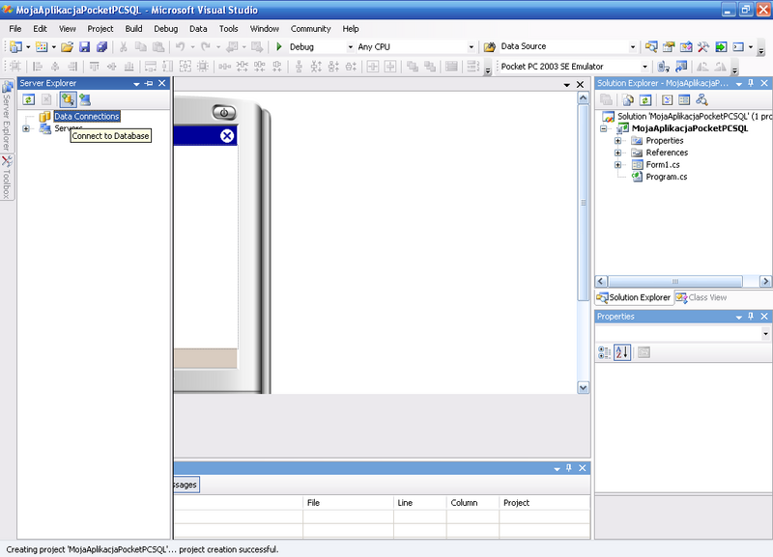The image size is (773, 557).
Task: Open the Pocket PC 2003 SE Emulator dropdown
Action: 644,67
